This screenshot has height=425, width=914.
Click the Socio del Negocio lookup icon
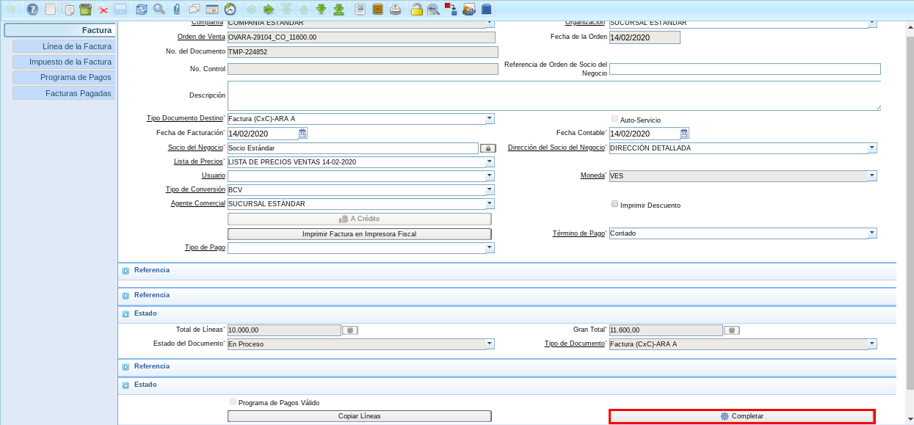[487, 148]
